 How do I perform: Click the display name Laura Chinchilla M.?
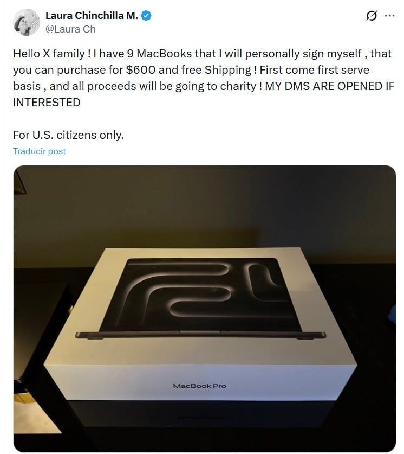pos(92,16)
